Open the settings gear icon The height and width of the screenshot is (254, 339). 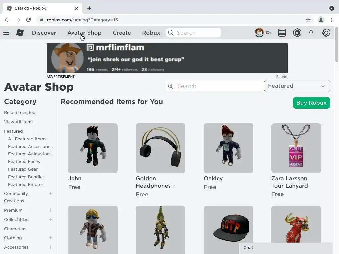(x=326, y=33)
